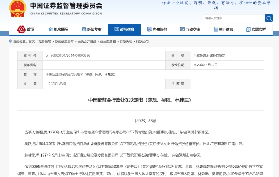Open the 互动交流 navigation tab

coord(190,30)
